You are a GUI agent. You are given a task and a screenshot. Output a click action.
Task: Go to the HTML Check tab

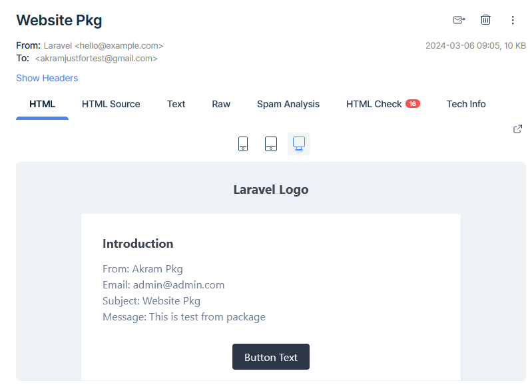(x=374, y=104)
